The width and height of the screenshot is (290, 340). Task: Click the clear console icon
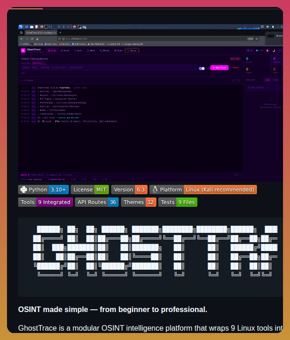(233, 81)
